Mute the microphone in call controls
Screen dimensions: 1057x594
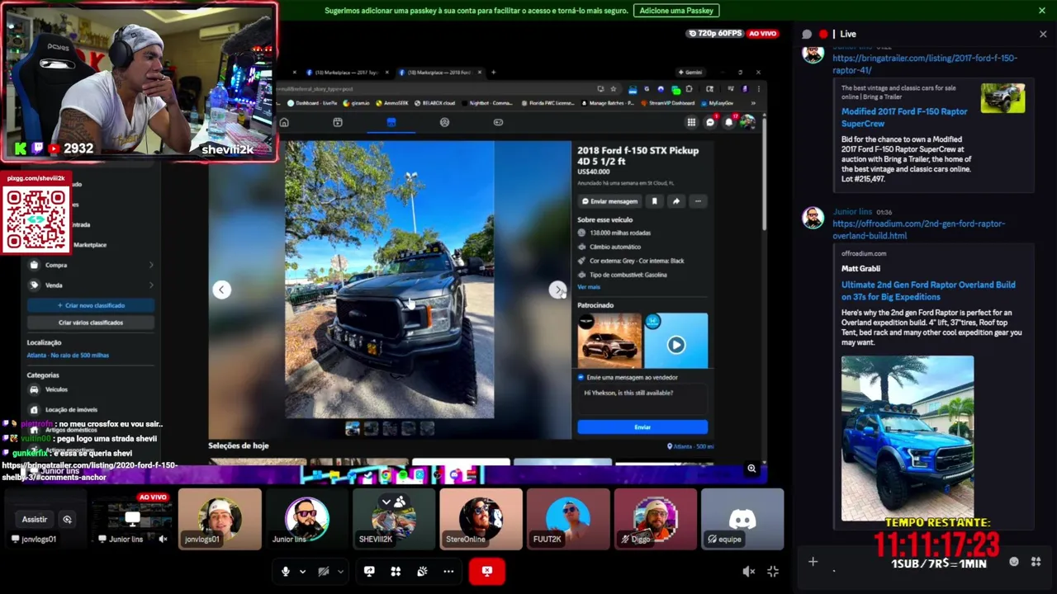286,571
